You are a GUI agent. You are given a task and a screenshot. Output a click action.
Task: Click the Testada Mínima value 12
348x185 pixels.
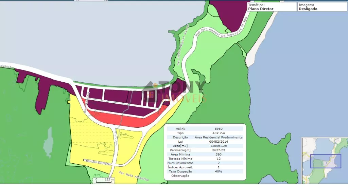[x=219, y=159]
